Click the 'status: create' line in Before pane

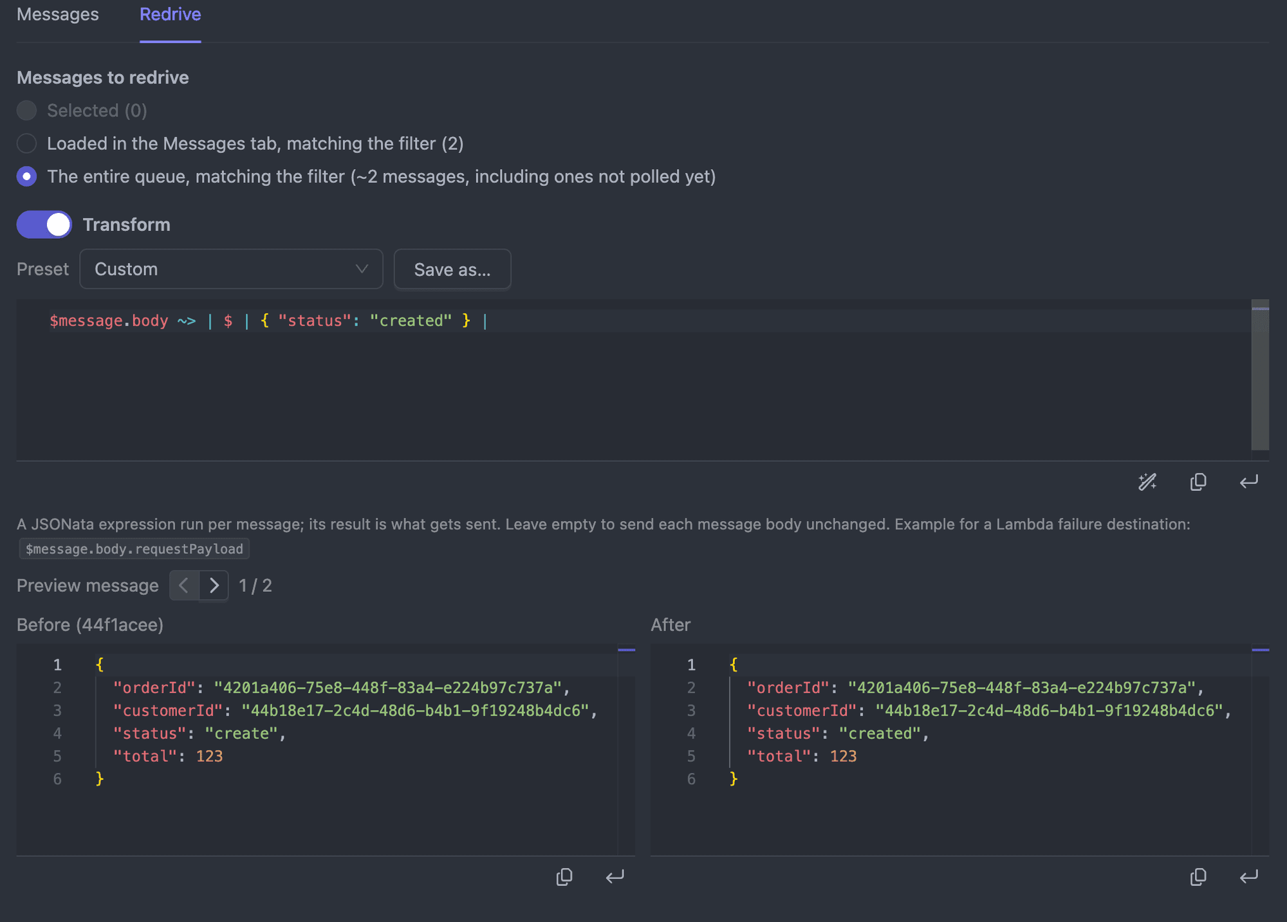pos(199,733)
